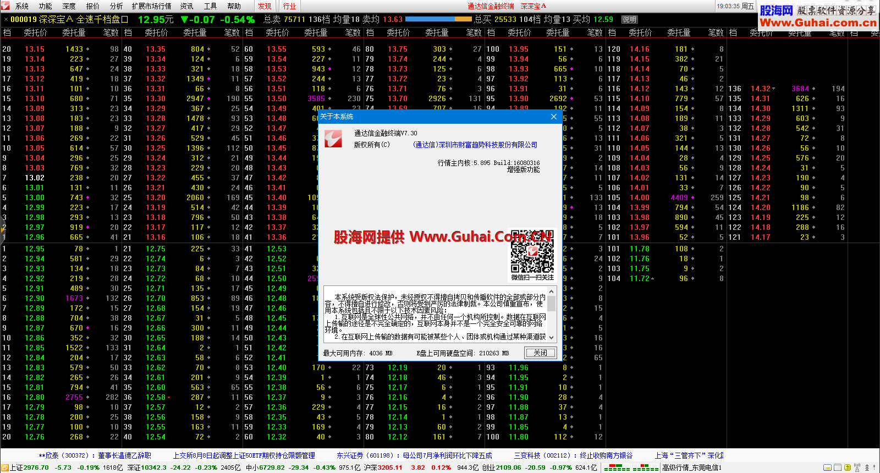Open the 分析 menu
Screen dimensions: 880x473
click(x=117, y=6)
